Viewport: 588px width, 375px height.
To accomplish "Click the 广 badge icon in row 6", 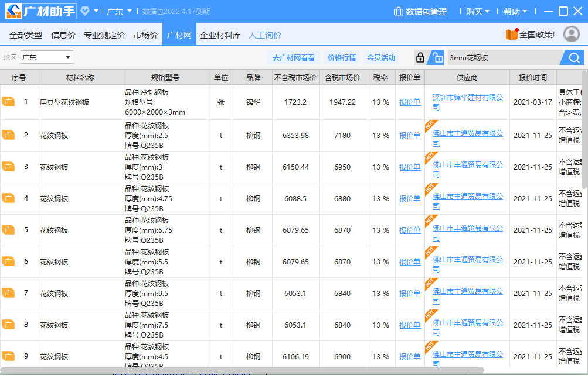I will 8,262.
